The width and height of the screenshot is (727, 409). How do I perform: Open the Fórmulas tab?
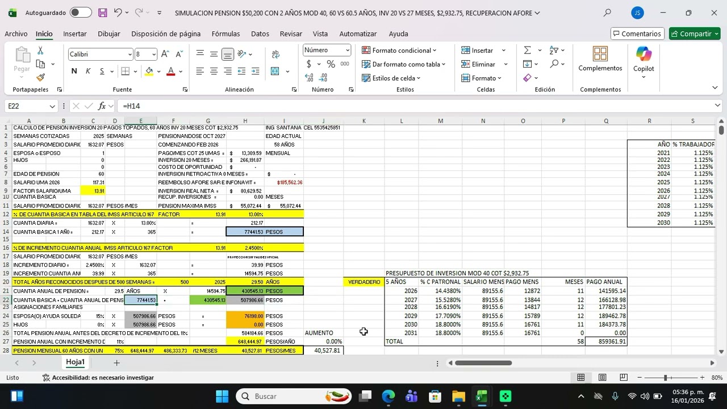pyautogui.click(x=225, y=34)
